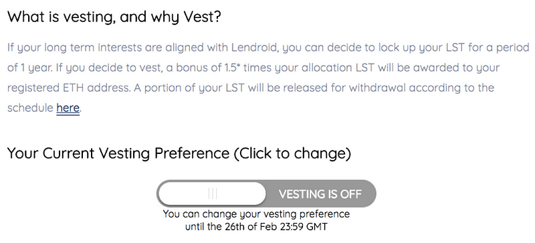Click the white knob of the vesting switch
The width and height of the screenshot is (535, 243).
[x=212, y=193]
